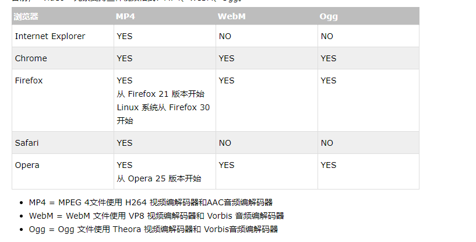This screenshot has width=476, height=242.
Task: Select the Safari browser name cell
Action: click(x=27, y=143)
